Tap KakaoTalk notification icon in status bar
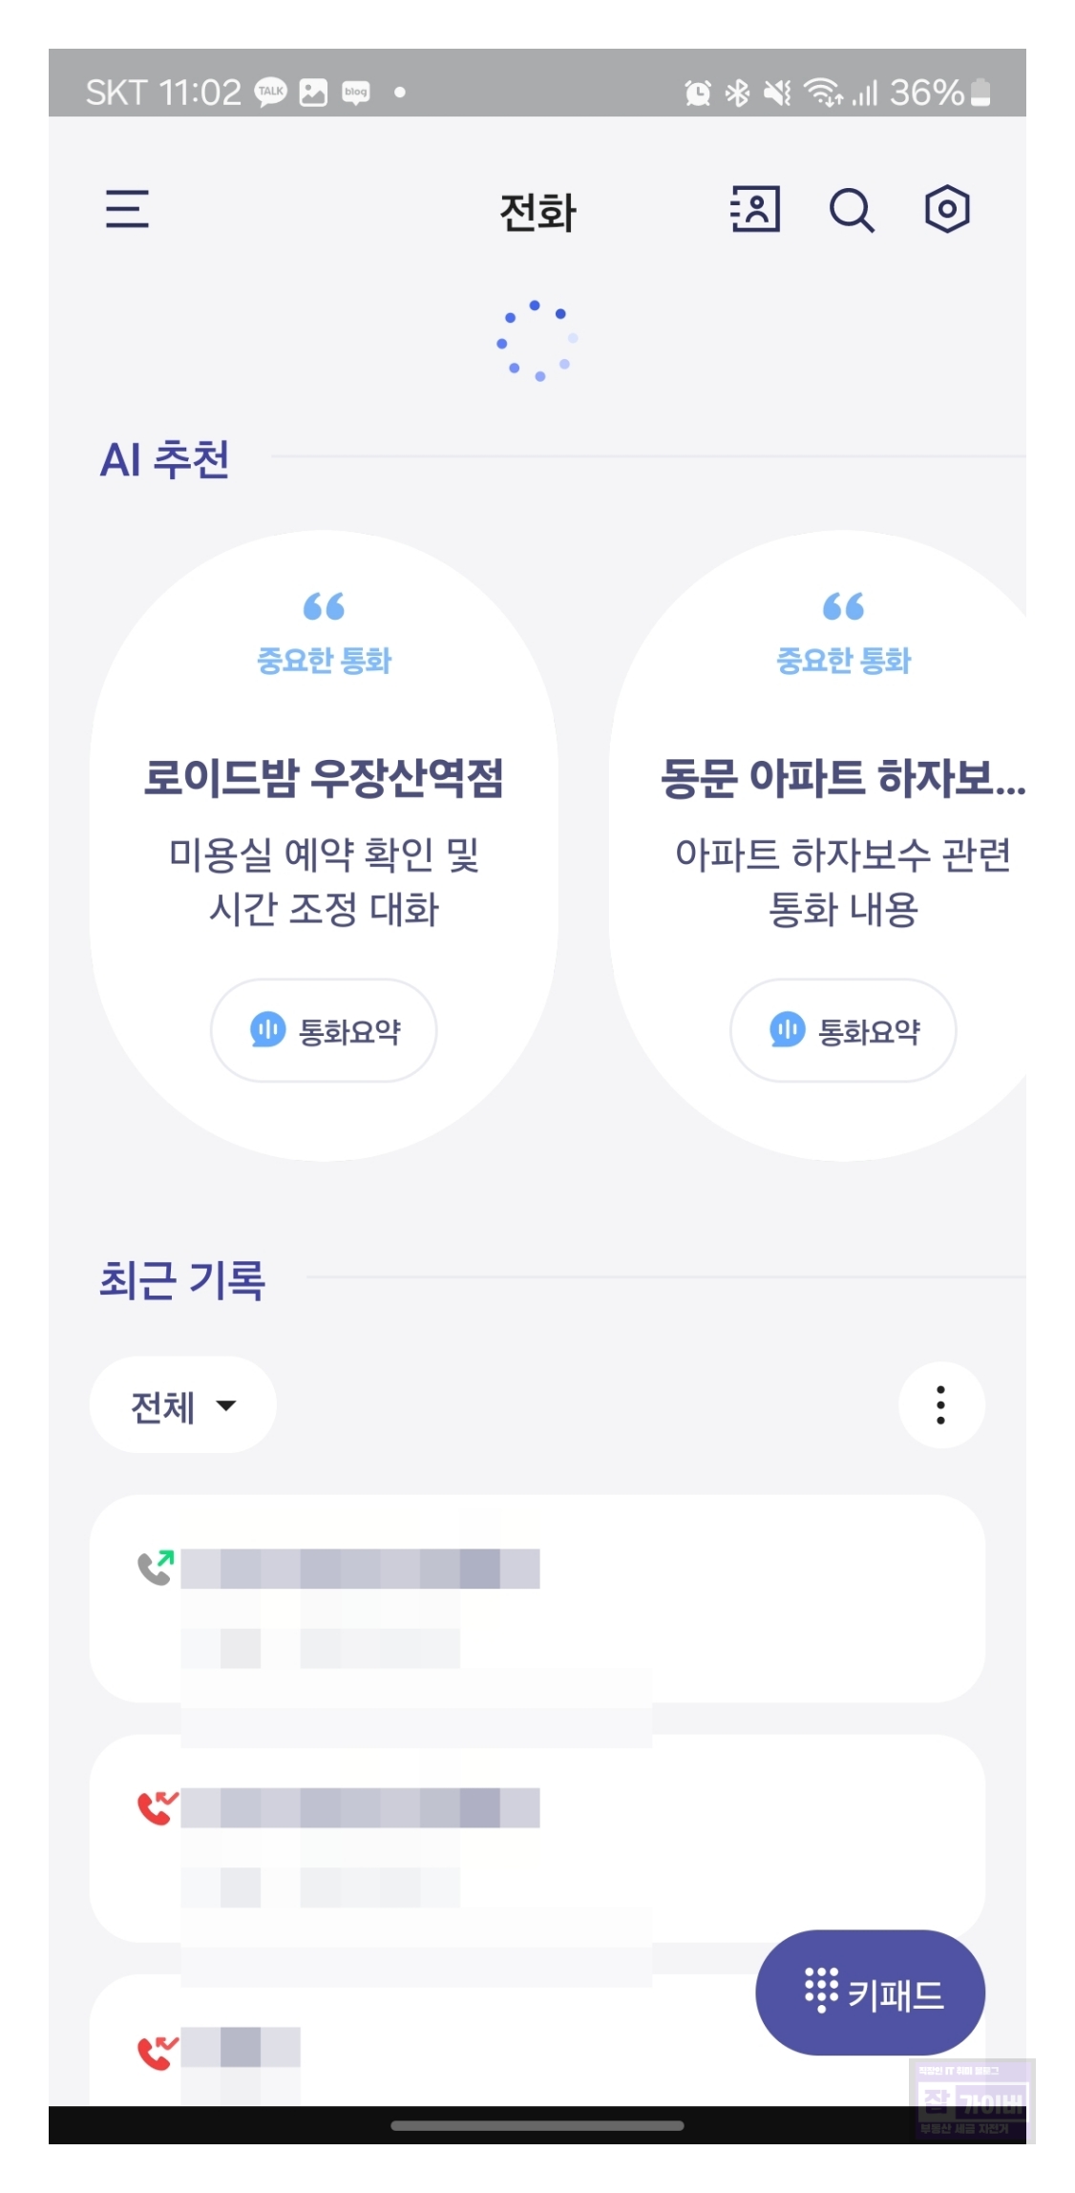1075x2193 pixels. click(x=271, y=92)
